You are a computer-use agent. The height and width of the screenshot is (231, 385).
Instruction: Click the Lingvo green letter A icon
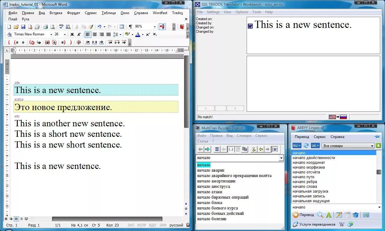329,215
